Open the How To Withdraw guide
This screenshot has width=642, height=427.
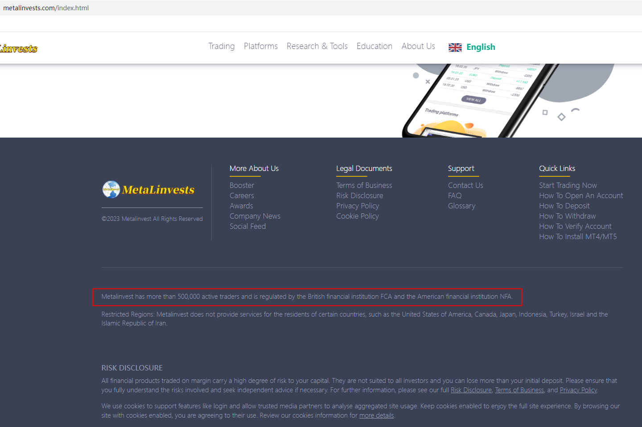(x=568, y=216)
